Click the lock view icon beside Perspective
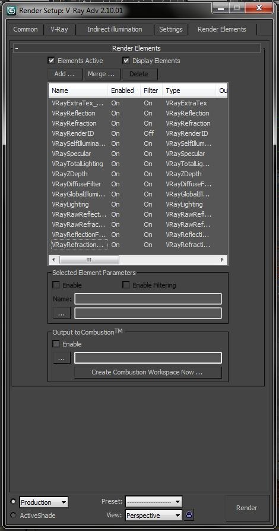Viewport: 279px width, 531px height. (x=189, y=516)
